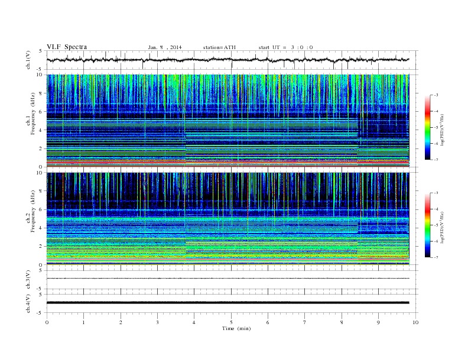The width and height of the screenshot is (468, 362).
Task: Click time axis tick label "0"
Action: (x=47, y=322)
